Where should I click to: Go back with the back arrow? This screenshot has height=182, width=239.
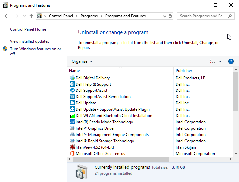pyautogui.click(x=7, y=16)
